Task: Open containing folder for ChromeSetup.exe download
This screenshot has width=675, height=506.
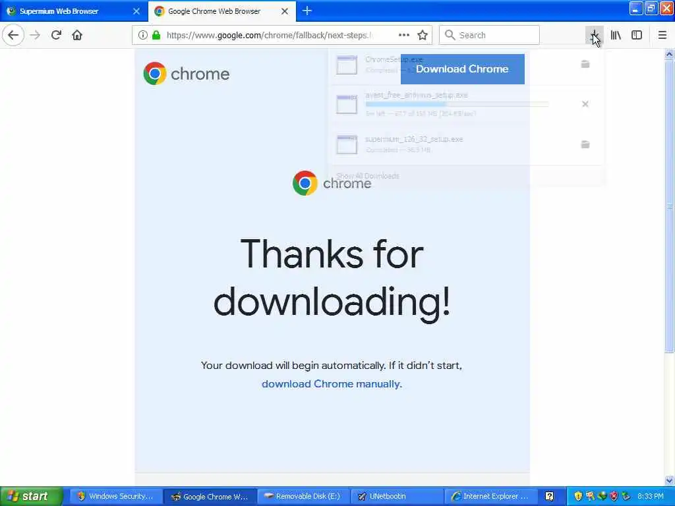Action: [x=585, y=64]
